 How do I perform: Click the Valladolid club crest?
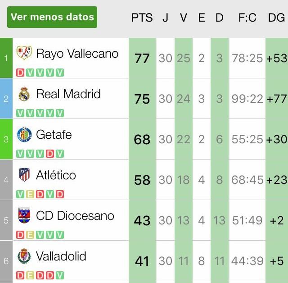(24, 256)
